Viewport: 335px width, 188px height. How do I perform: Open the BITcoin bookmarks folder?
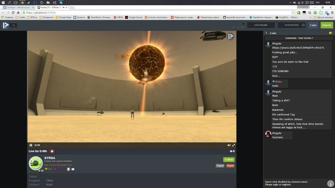32,17
